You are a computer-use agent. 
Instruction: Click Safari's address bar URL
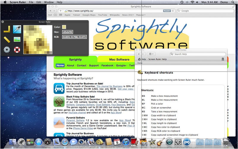[x=80, y=11]
